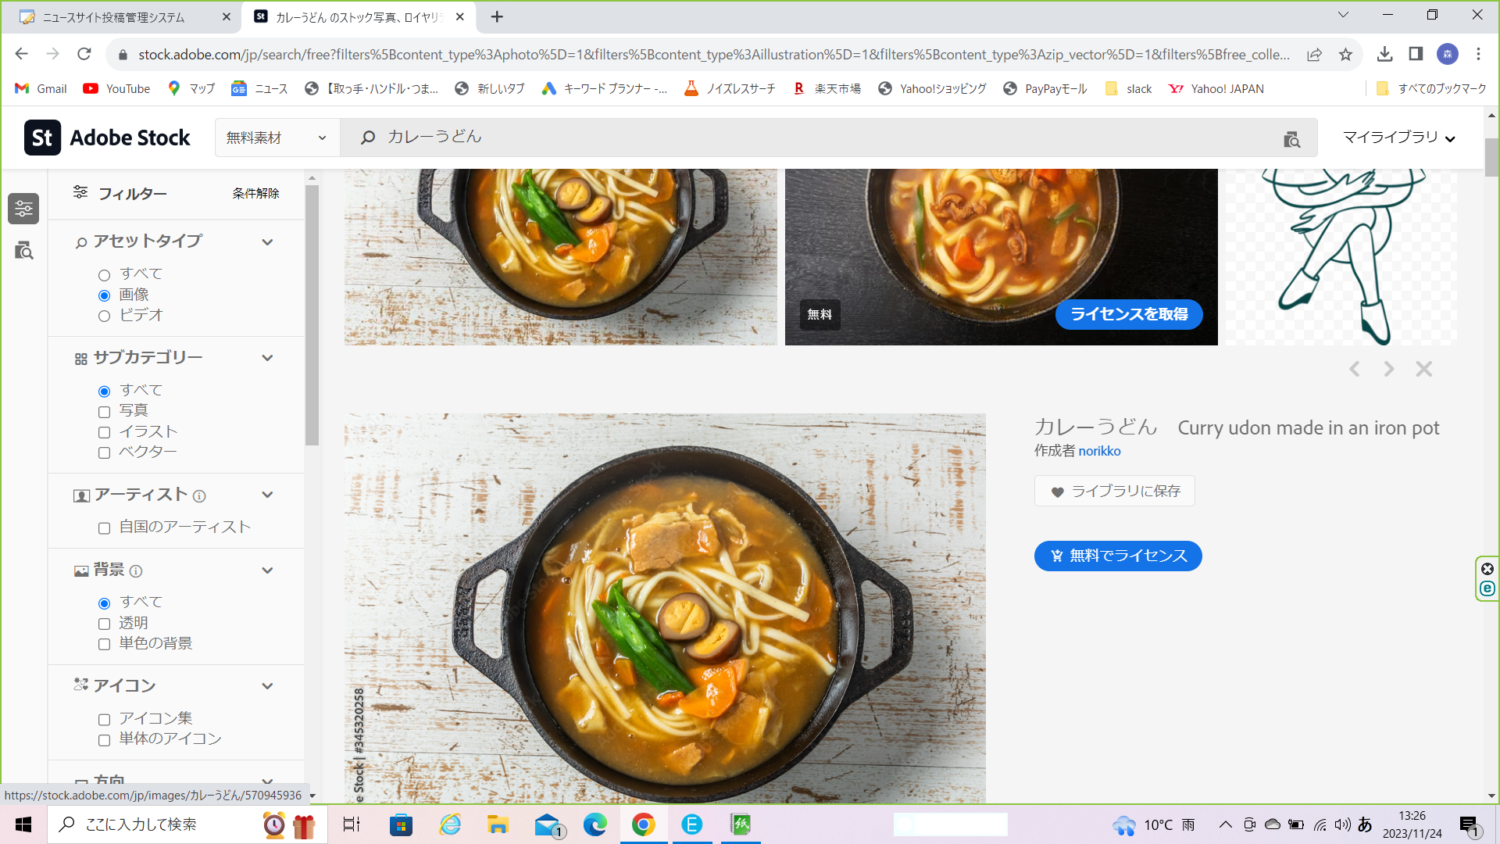Open author norikko link
Image resolution: width=1500 pixels, height=844 pixels.
[1099, 451]
